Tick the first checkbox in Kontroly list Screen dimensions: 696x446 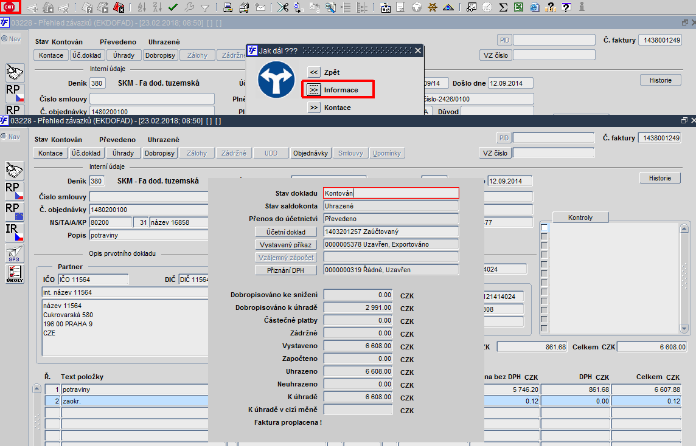[x=544, y=227]
